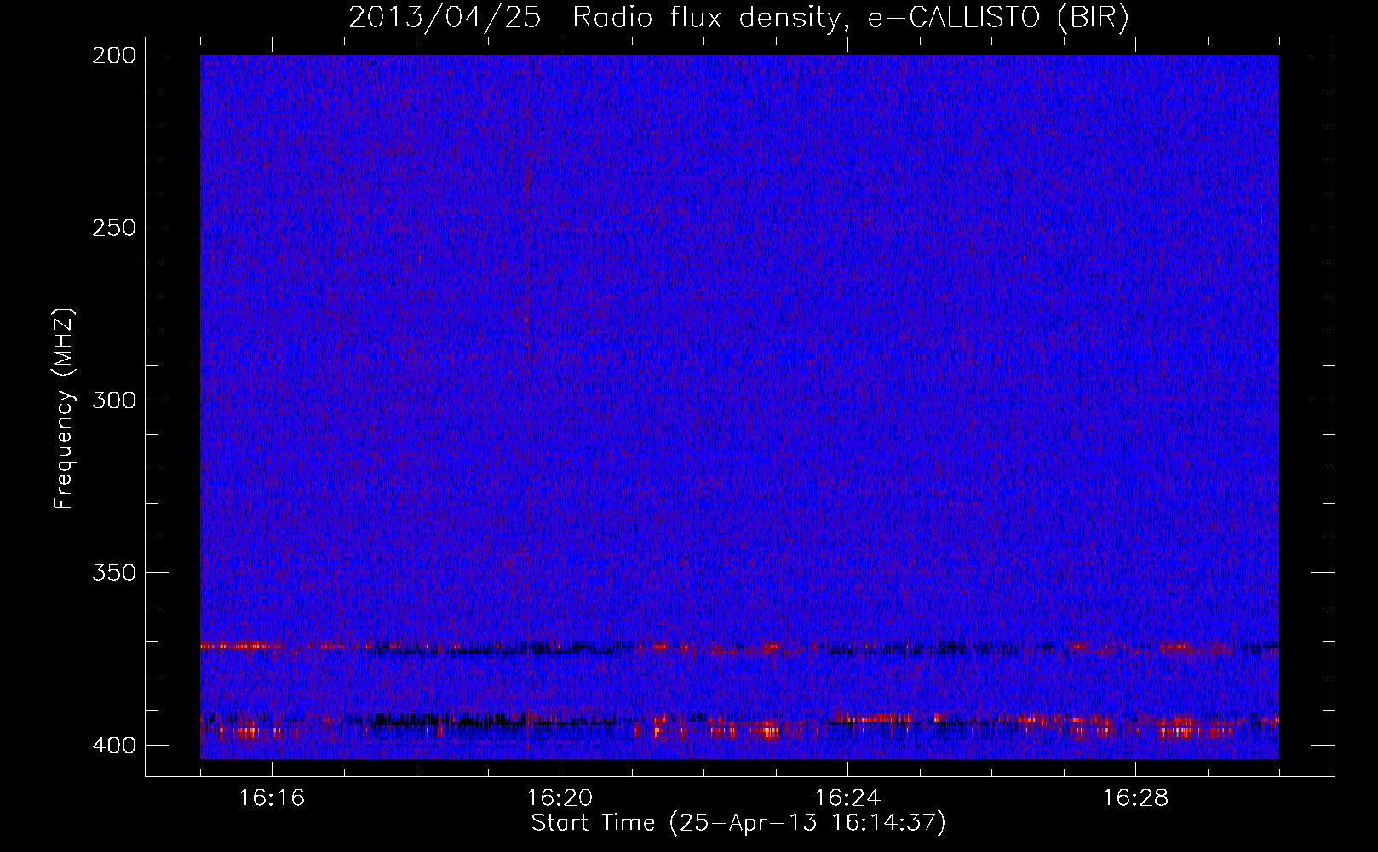Click the 16:28 time tick label
This screenshot has height=852, width=1378.
click(1135, 798)
